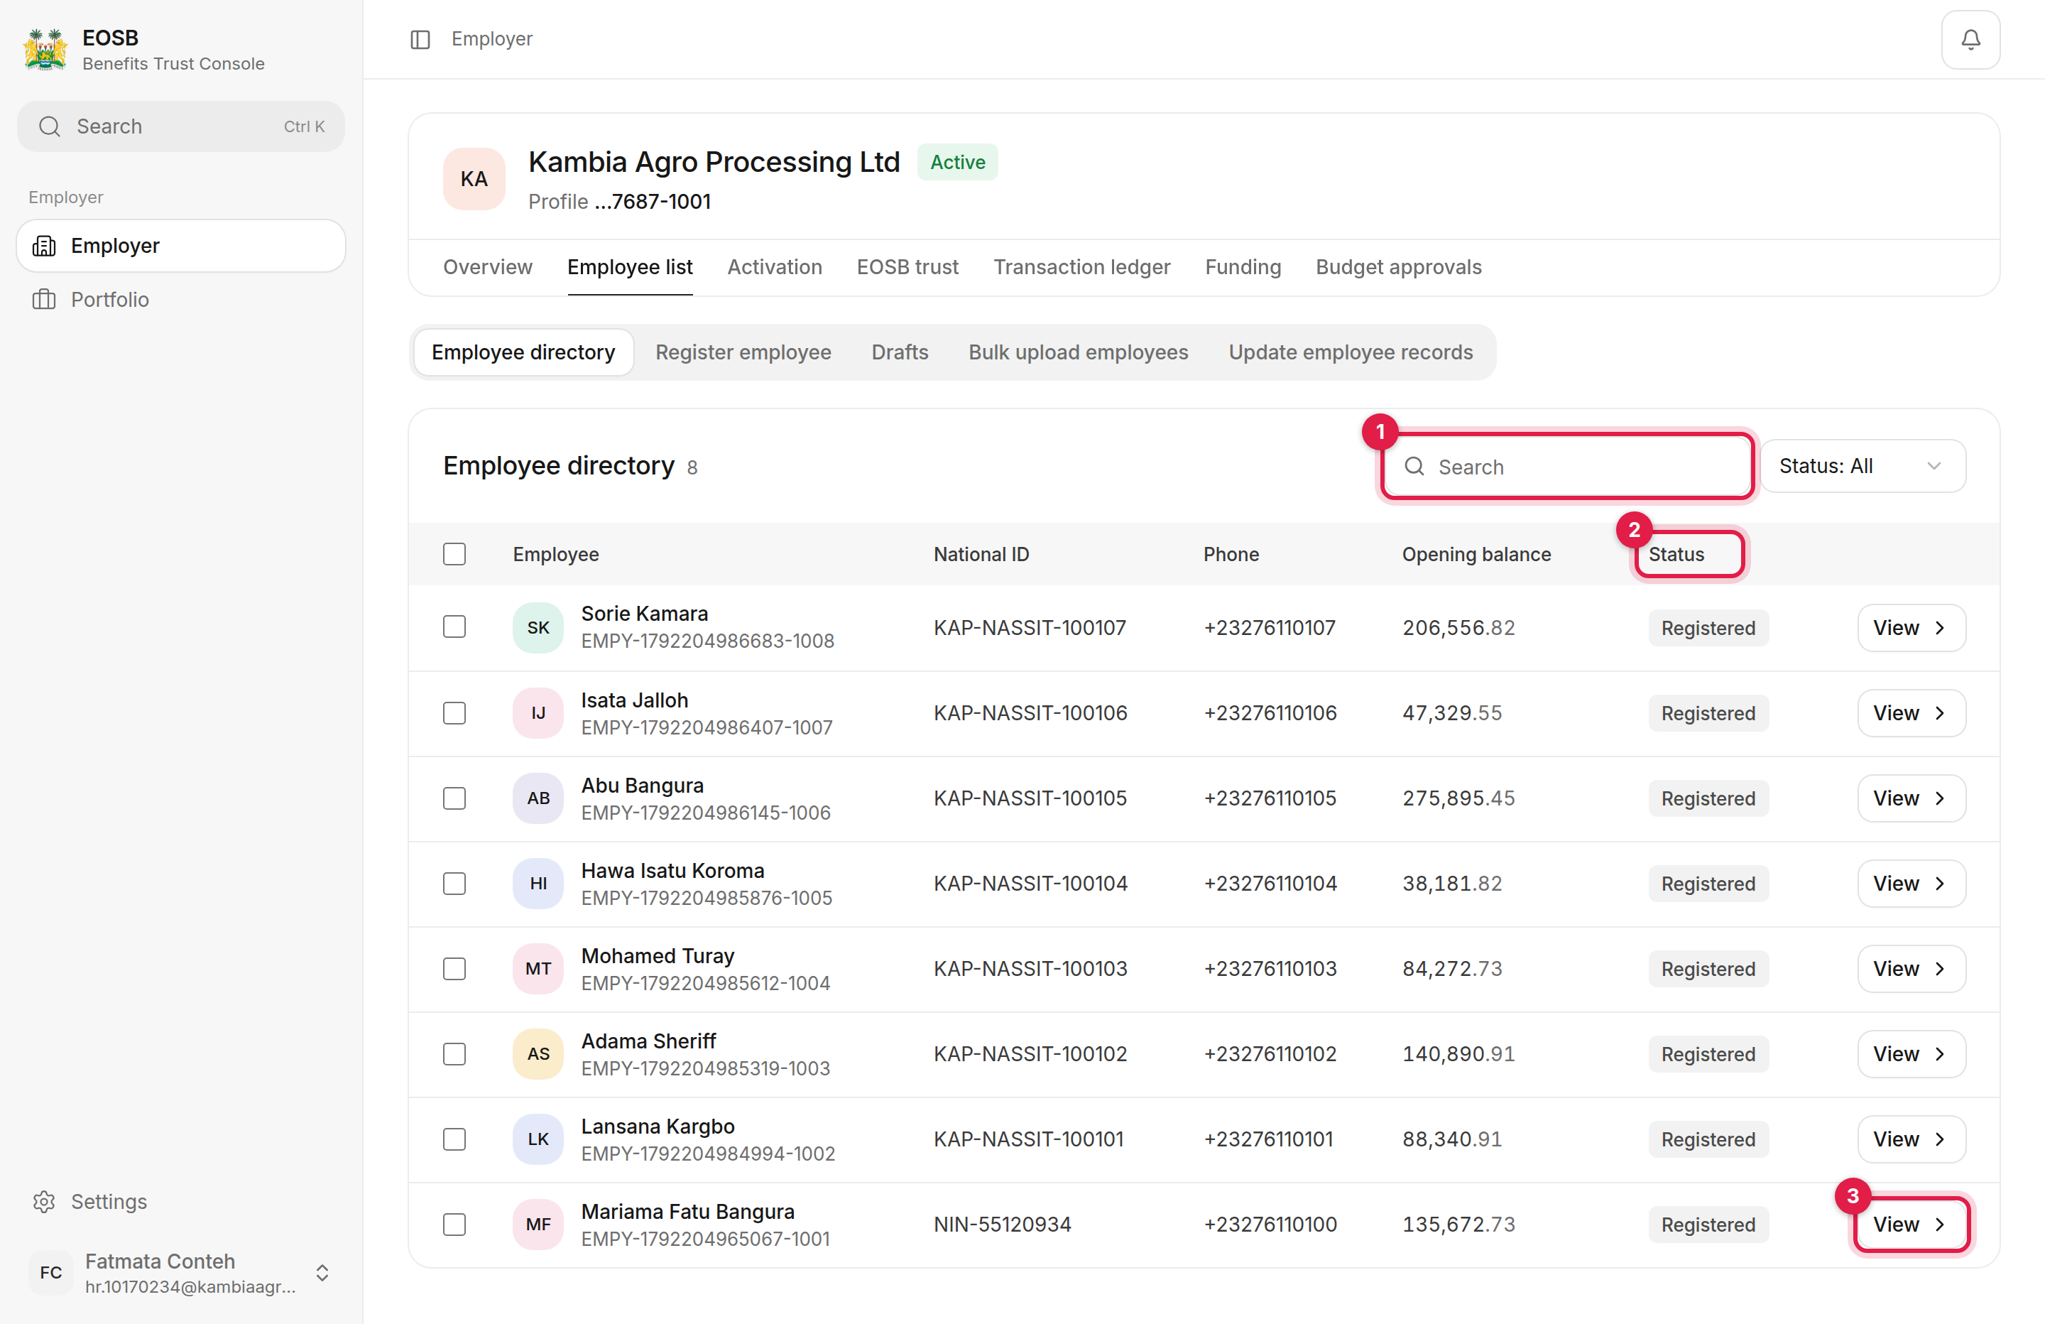
Task: Check the box for Sorie Kamara
Action: pyautogui.click(x=454, y=626)
